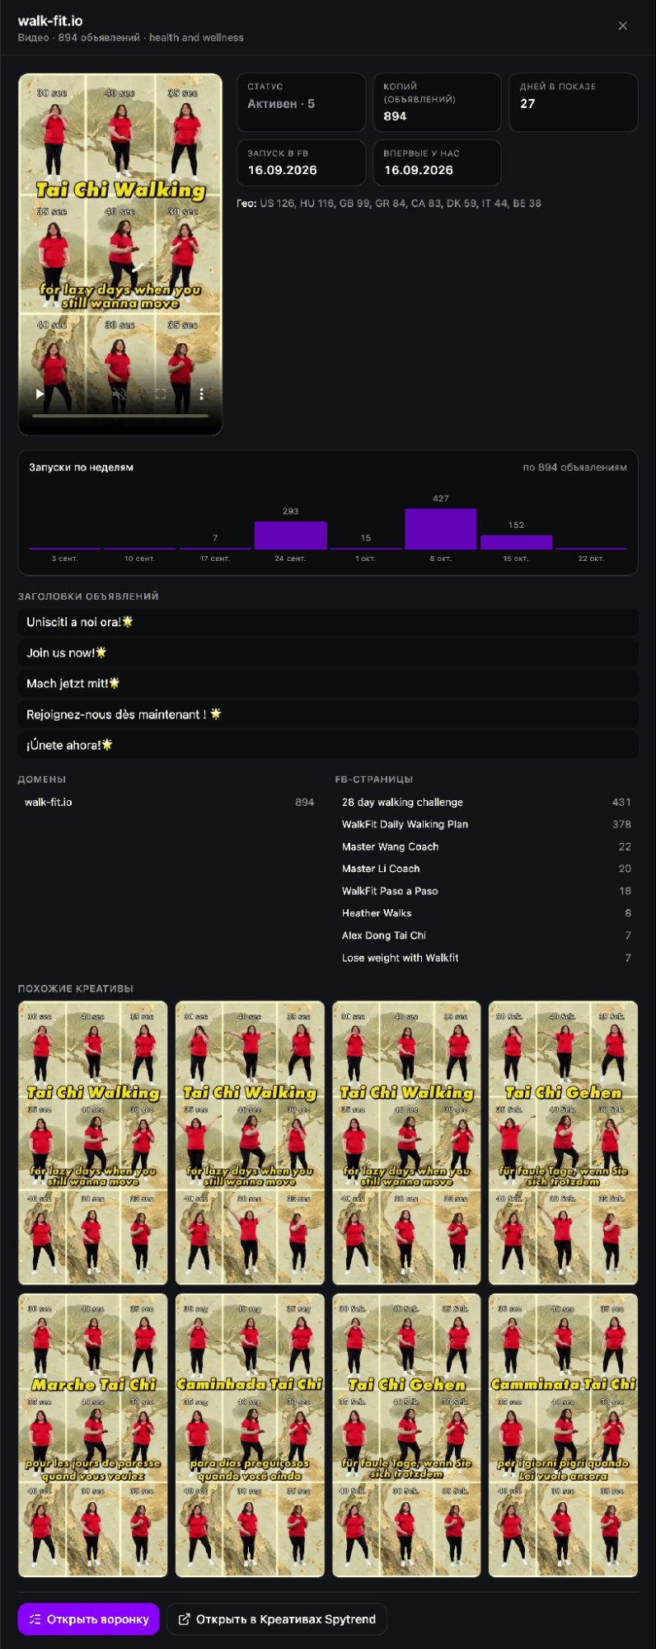Viewport: 656px width, 1649px height.
Task: Click the Копий (объявлений) 894 card
Action: (x=437, y=102)
